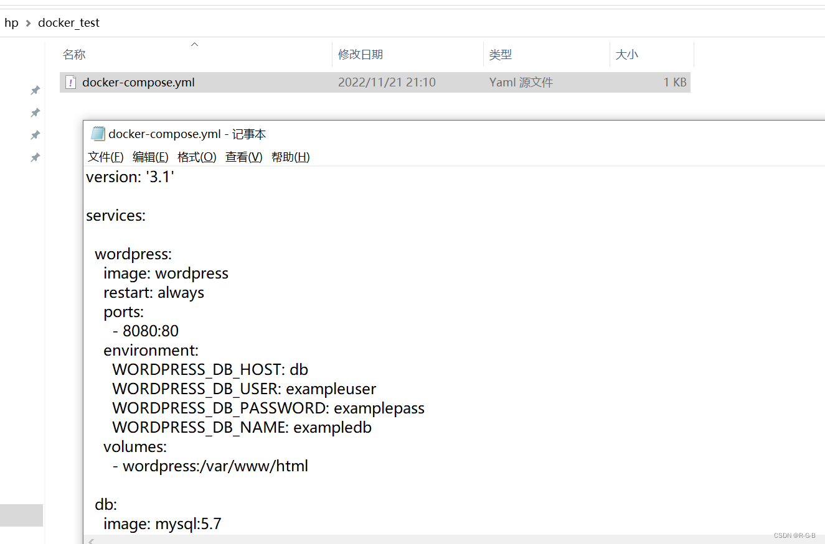Click the - wordpress:/var/www/html line

click(x=210, y=466)
